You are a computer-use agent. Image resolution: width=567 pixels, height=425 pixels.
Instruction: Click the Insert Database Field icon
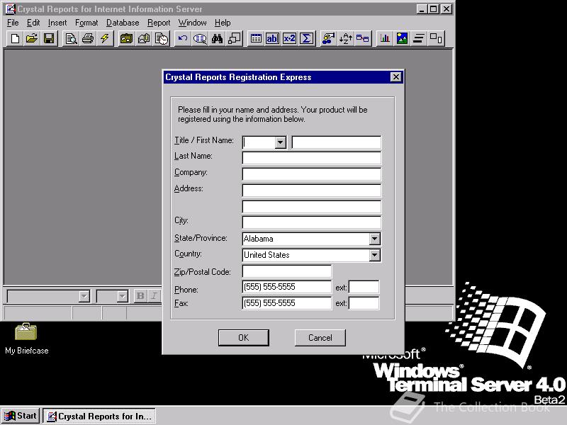(x=256, y=38)
